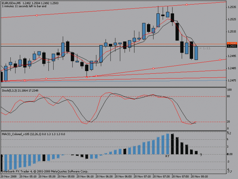Click the black current price label 1.2503
Screen dimensions: 238x179
232,46
